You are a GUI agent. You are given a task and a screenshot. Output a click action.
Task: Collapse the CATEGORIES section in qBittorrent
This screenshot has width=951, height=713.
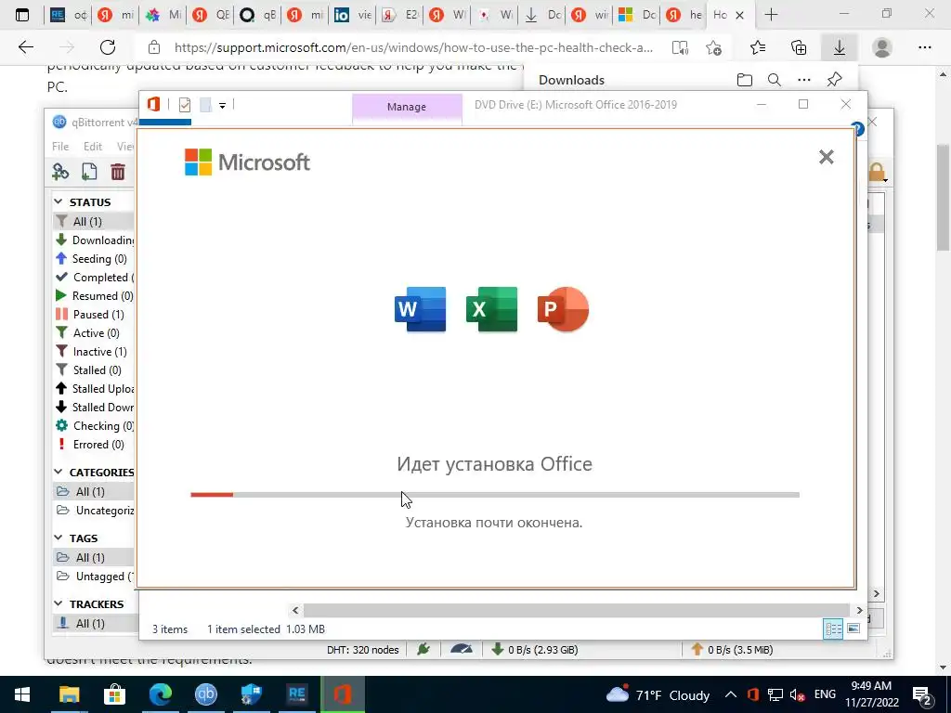pos(59,472)
